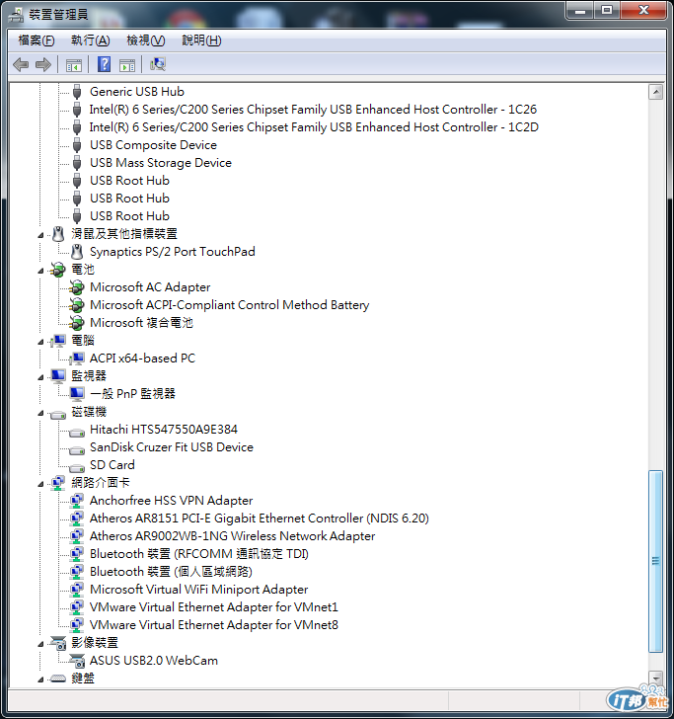The width and height of the screenshot is (674, 719).
Task: Open the 檔案(F) menu
Action: [37, 40]
